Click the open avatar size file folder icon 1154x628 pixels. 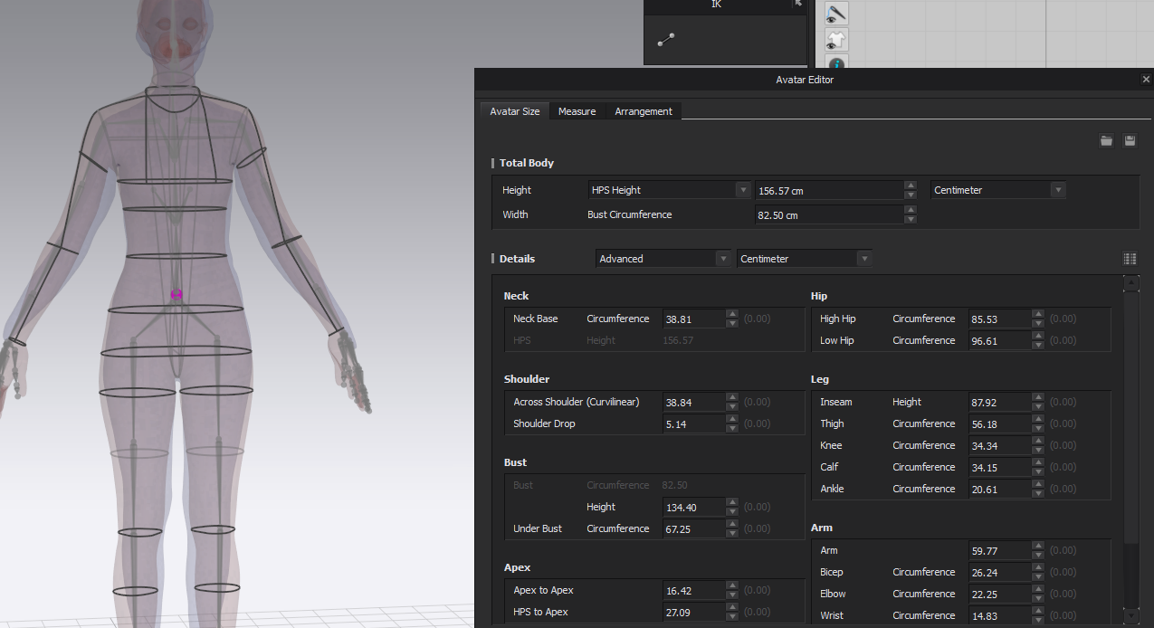(1106, 140)
